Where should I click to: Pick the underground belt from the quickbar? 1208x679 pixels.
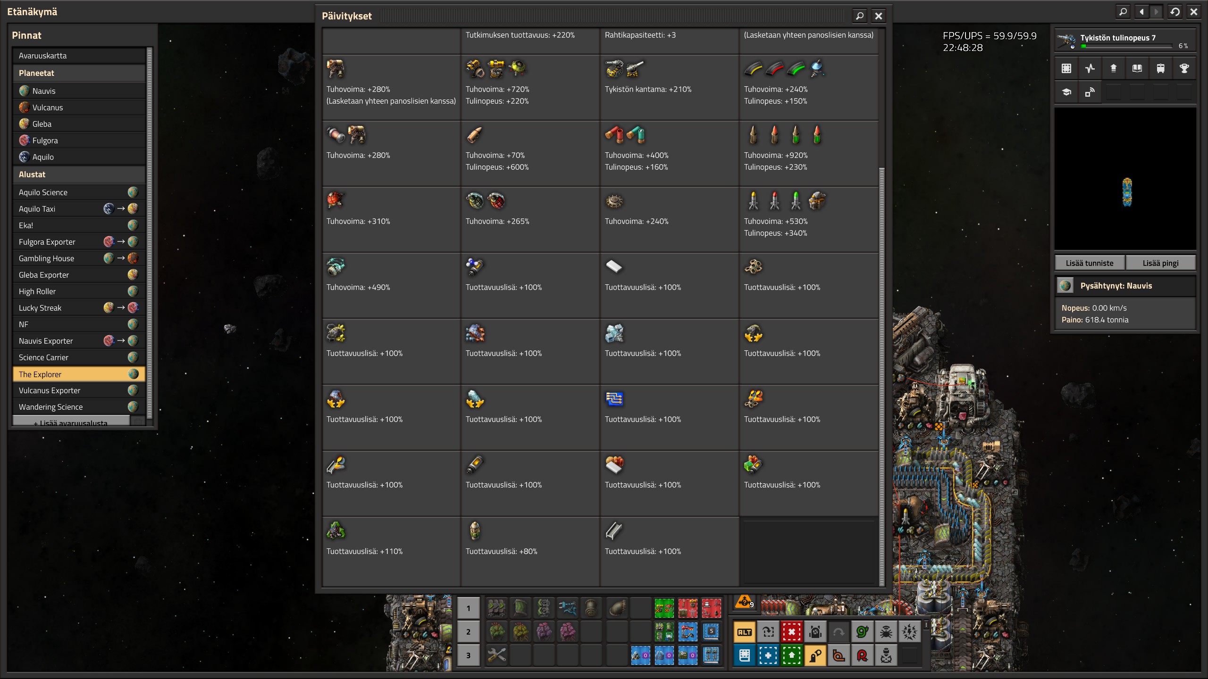[520, 608]
